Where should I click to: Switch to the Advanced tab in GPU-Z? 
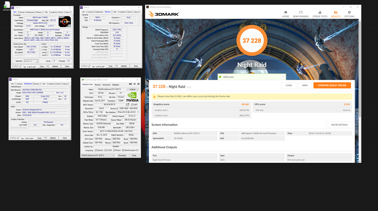point(106,85)
